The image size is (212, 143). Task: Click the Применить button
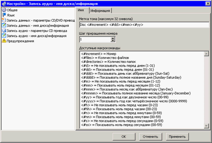point(177,137)
